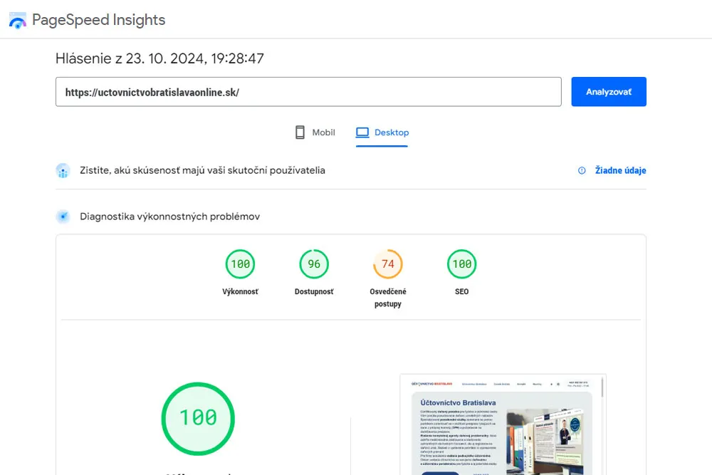Click the info icon beside Žiadne údaje
712x475 pixels.
(x=582, y=170)
